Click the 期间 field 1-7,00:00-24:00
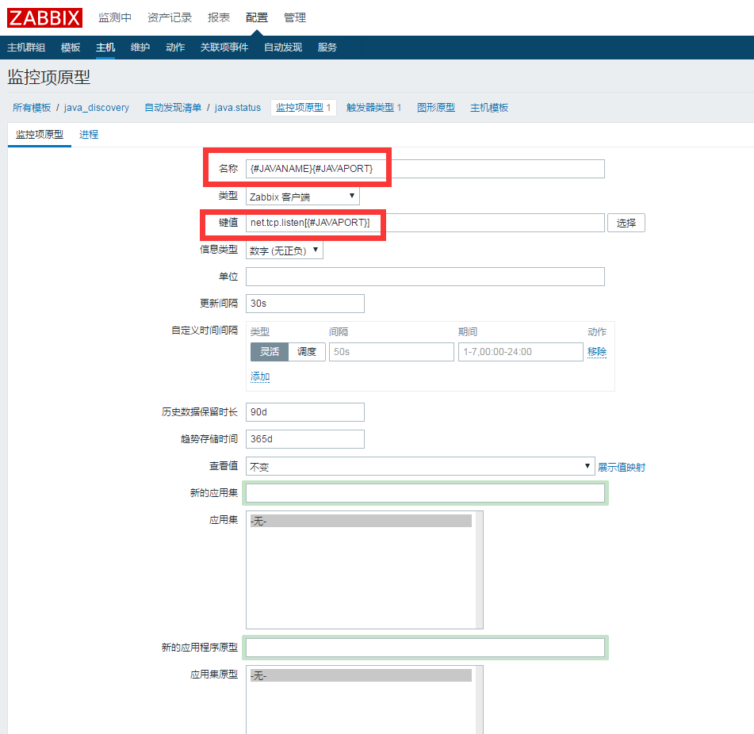The width and height of the screenshot is (754, 734). click(521, 352)
